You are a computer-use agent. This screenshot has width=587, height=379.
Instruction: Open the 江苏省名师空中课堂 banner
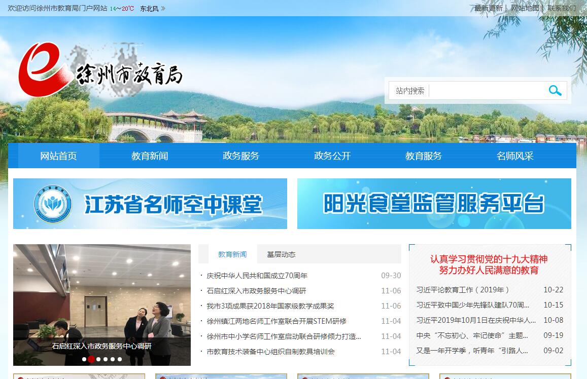tap(150, 204)
